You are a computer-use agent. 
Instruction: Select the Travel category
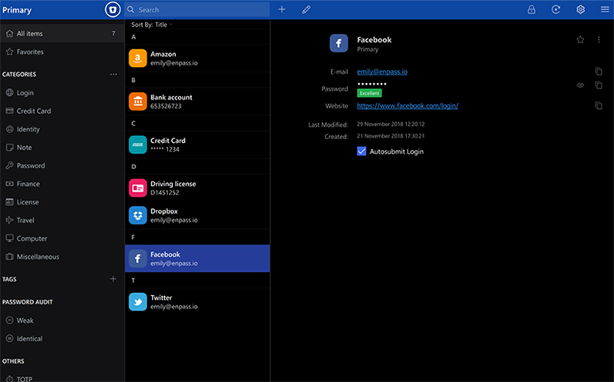(62, 221)
